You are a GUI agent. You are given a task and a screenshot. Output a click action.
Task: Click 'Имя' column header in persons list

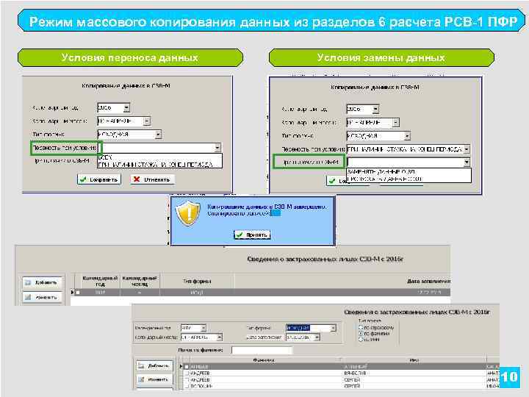point(414,360)
